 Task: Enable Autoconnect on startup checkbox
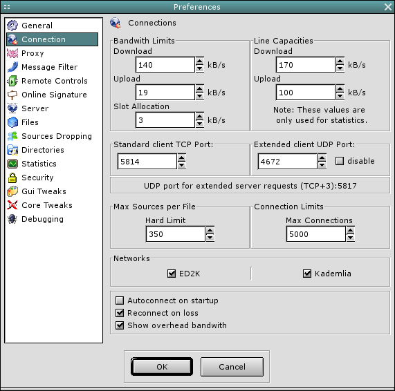click(120, 301)
